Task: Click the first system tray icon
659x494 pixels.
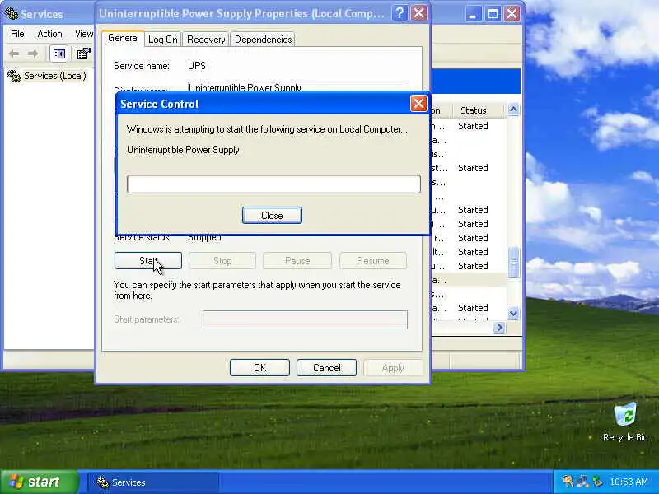Action: point(568,482)
